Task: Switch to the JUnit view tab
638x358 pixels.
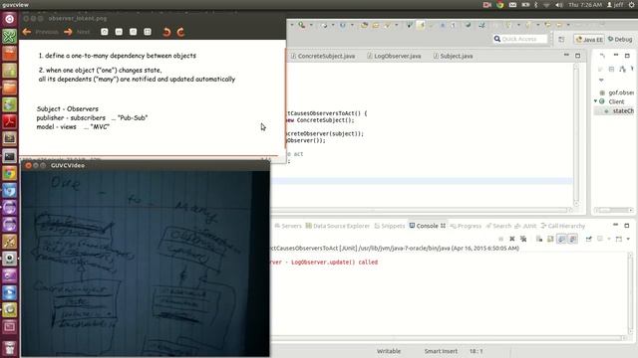Action: tap(525, 226)
